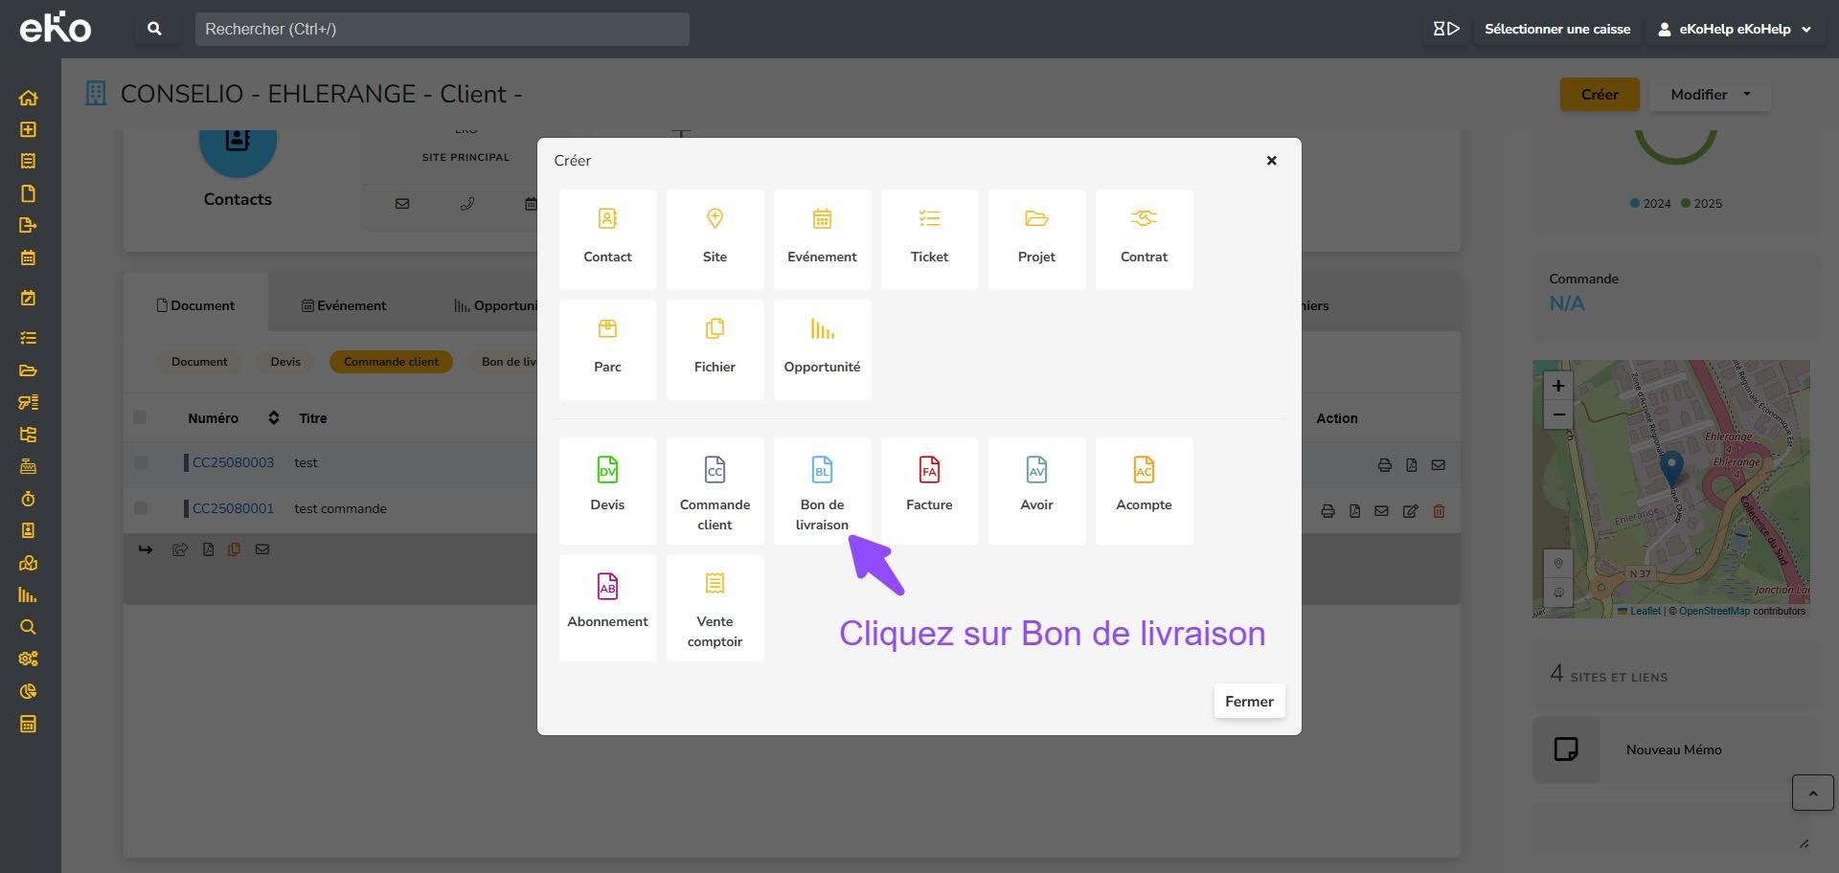The width and height of the screenshot is (1839, 873).
Task: Open the Opportunité creation tile
Action: tap(822, 348)
